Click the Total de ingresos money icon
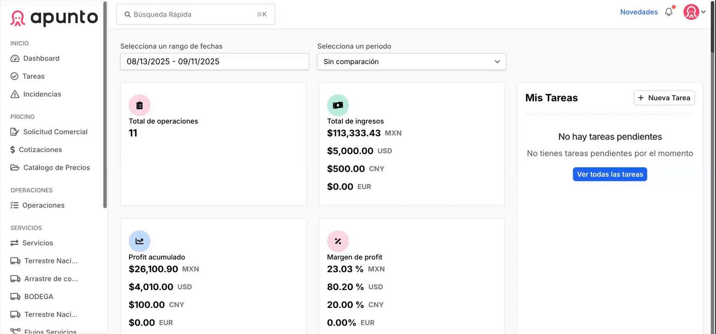This screenshot has width=716, height=334. click(338, 105)
